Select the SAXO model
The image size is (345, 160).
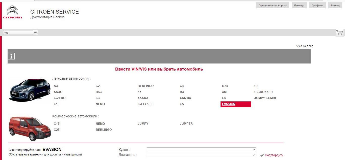tap(58, 92)
